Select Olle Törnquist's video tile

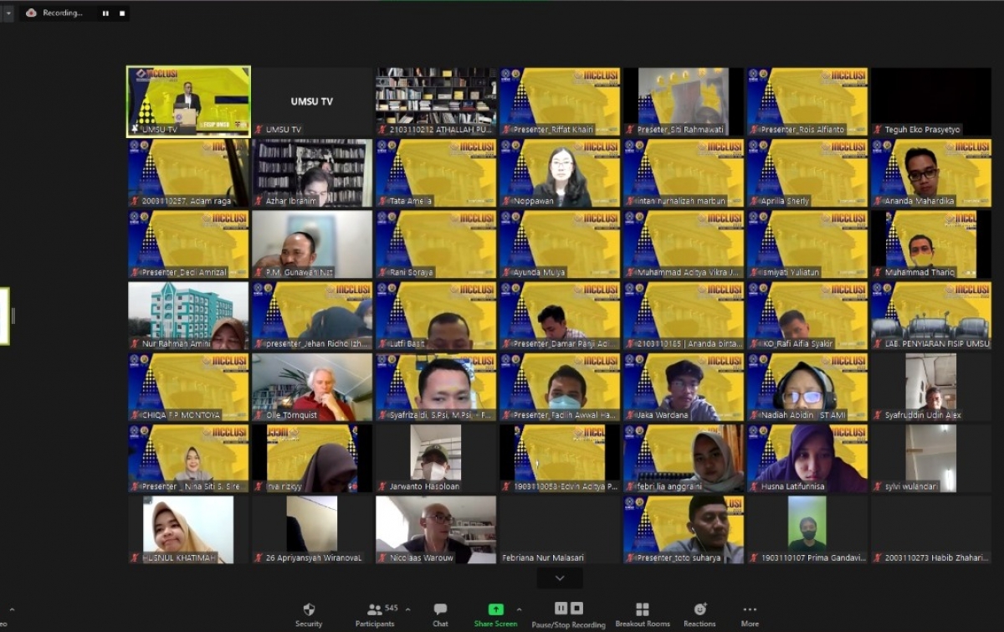point(312,387)
